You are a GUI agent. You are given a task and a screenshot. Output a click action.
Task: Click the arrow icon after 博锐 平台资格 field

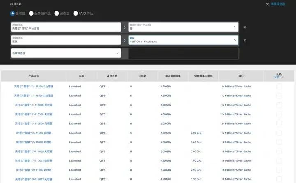point(125,27)
